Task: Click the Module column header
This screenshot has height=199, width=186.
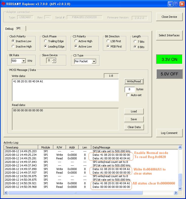Action: 46,147
